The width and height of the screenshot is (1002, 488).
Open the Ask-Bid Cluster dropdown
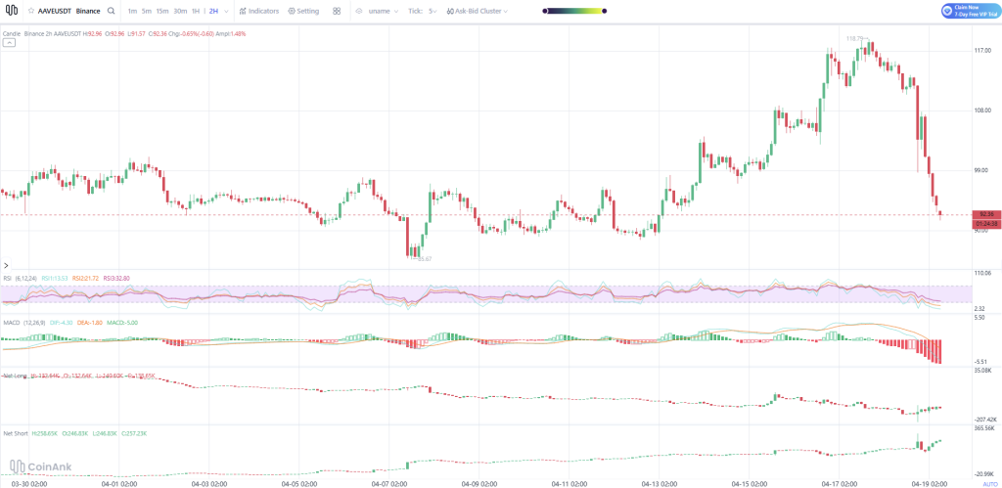click(477, 11)
